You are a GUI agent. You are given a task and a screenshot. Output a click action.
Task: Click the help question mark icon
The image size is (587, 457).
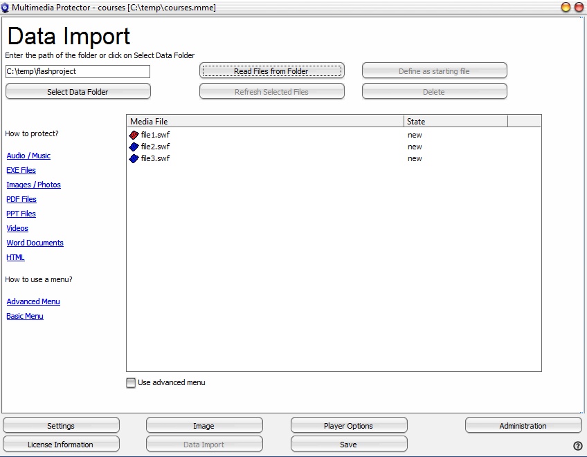pos(578,446)
